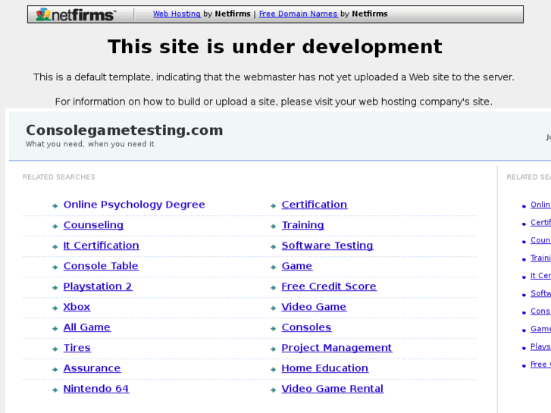551x413 pixels.
Task: Click 'This site is under development' heading
Action: [x=275, y=47]
